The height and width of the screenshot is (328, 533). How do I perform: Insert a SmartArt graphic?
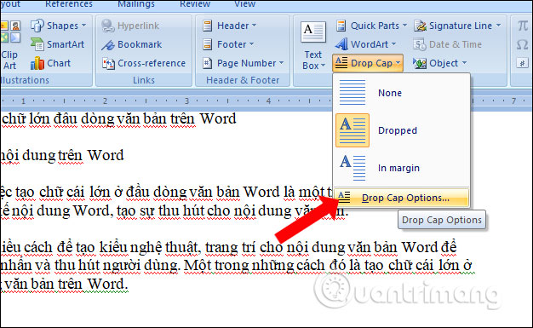57,44
